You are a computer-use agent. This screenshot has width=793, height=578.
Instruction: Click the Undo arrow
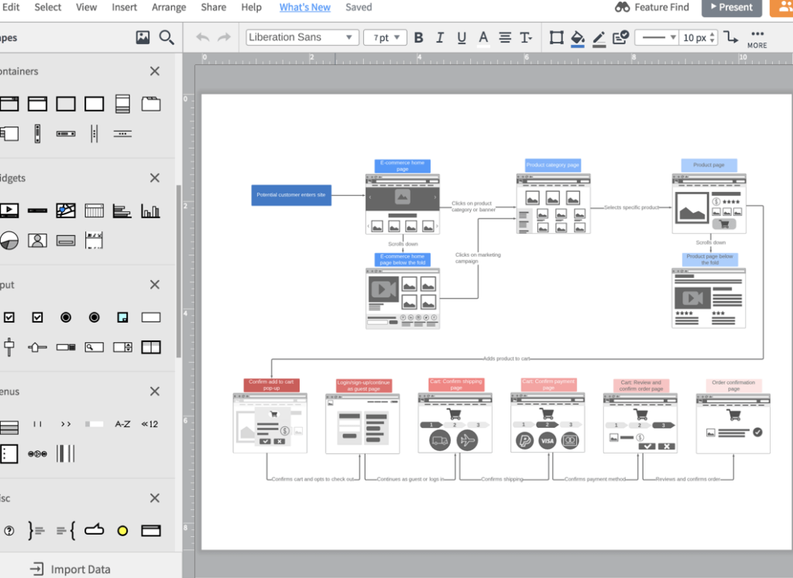[203, 37]
